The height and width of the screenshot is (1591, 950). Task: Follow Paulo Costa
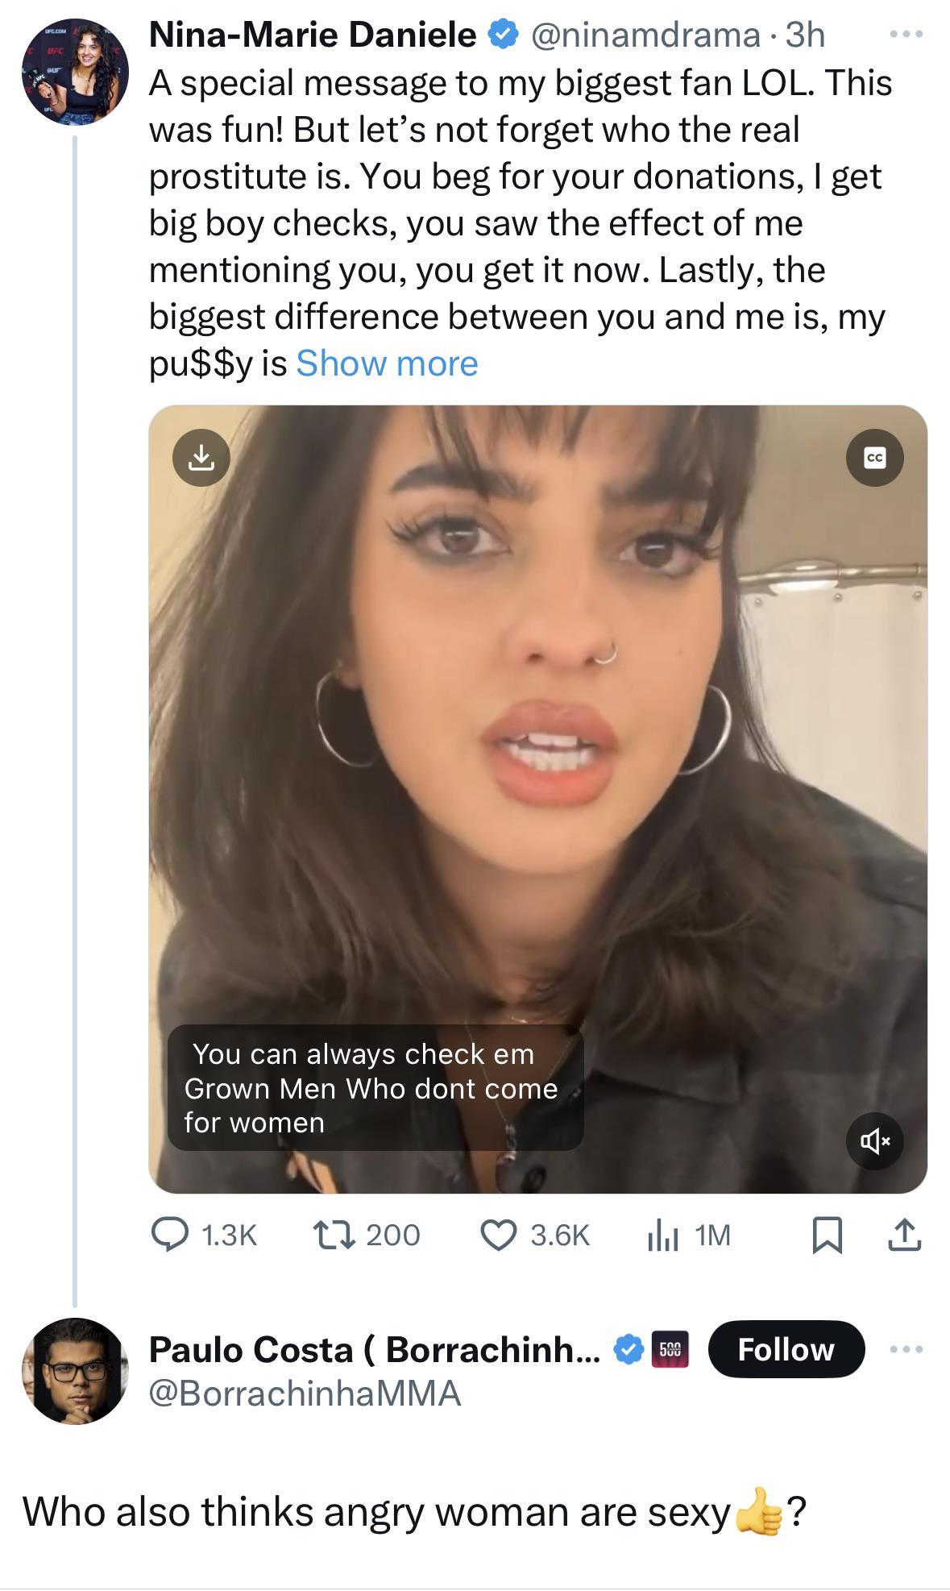click(786, 1349)
